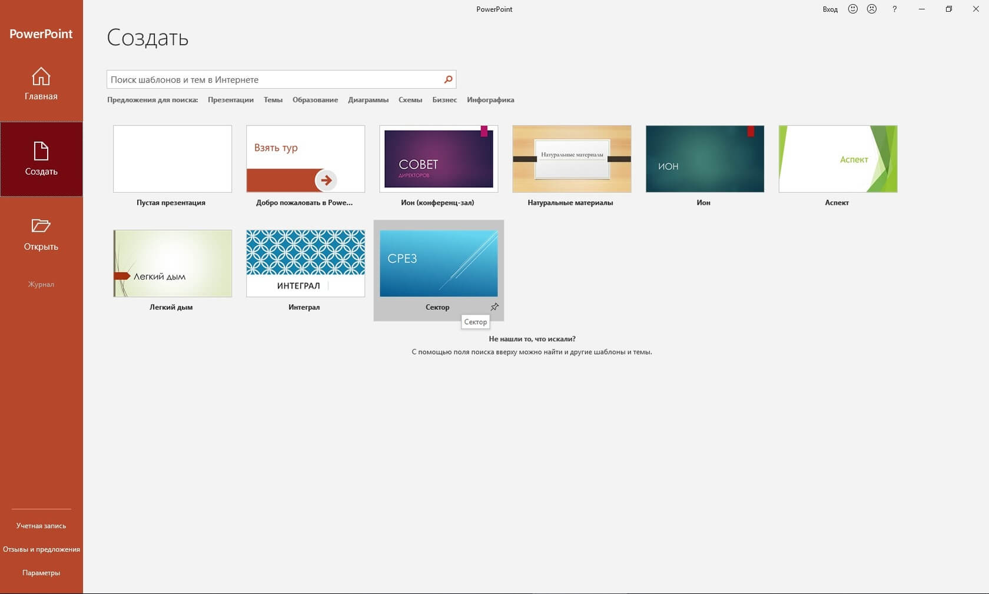Select the Создать new document icon
Image resolution: width=989 pixels, height=594 pixels.
pos(41,151)
